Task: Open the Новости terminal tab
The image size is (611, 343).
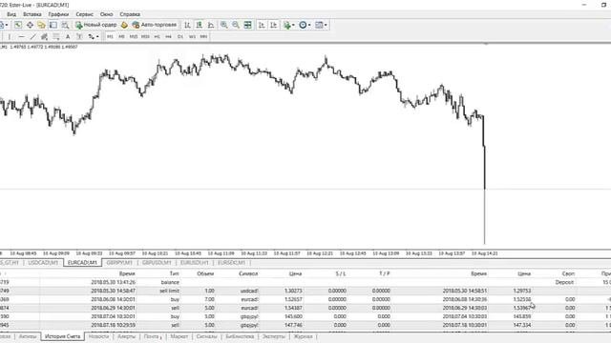Action: [x=98, y=336]
